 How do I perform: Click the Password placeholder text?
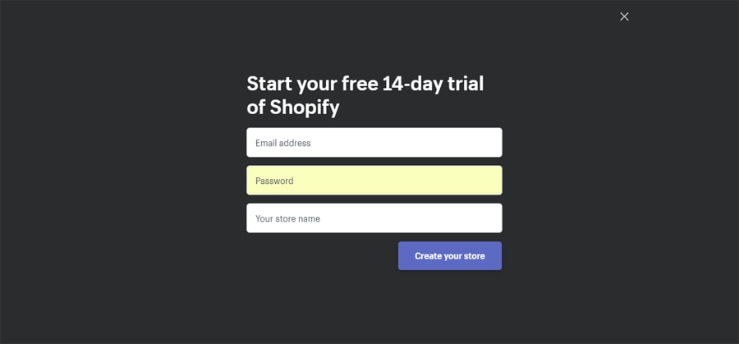pyautogui.click(x=274, y=181)
